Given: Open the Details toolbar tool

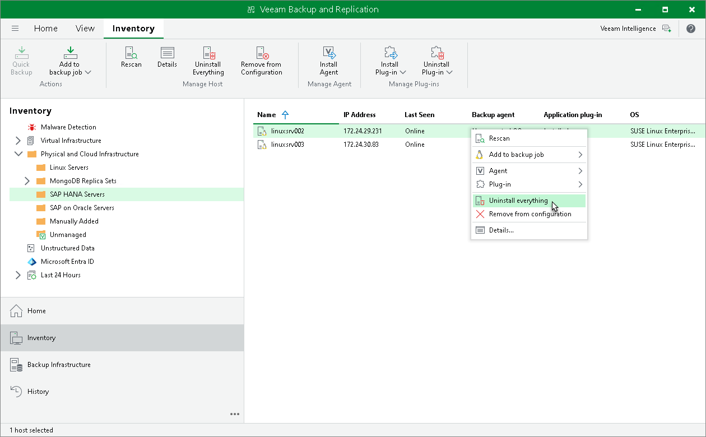Looking at the screenshot, I should 167,59.
